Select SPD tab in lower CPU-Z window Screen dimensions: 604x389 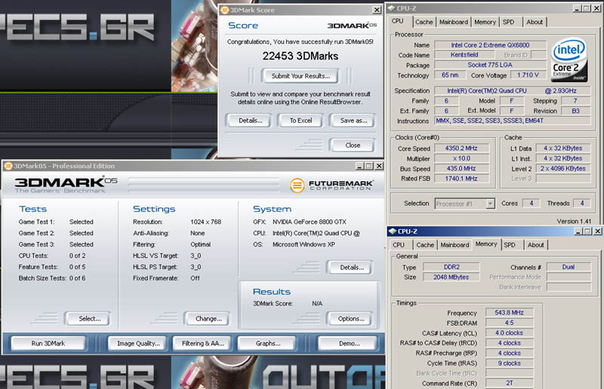tap(510, 245)
